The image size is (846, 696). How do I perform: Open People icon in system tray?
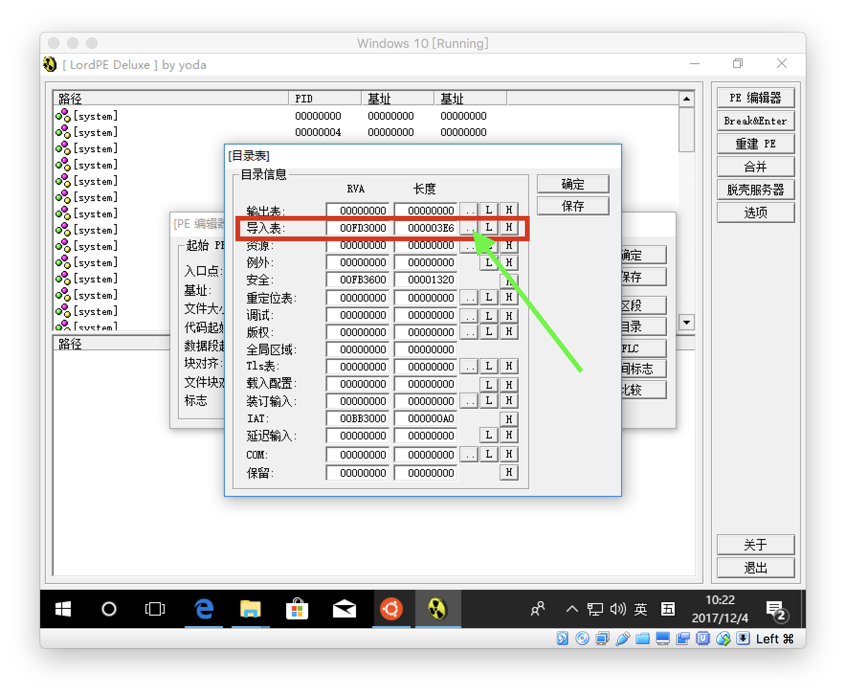coord(538,609)
